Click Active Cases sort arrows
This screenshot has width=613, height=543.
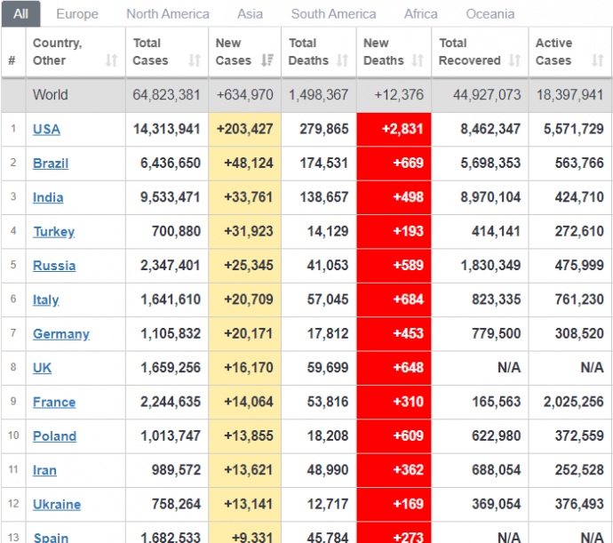coord(597,60)
